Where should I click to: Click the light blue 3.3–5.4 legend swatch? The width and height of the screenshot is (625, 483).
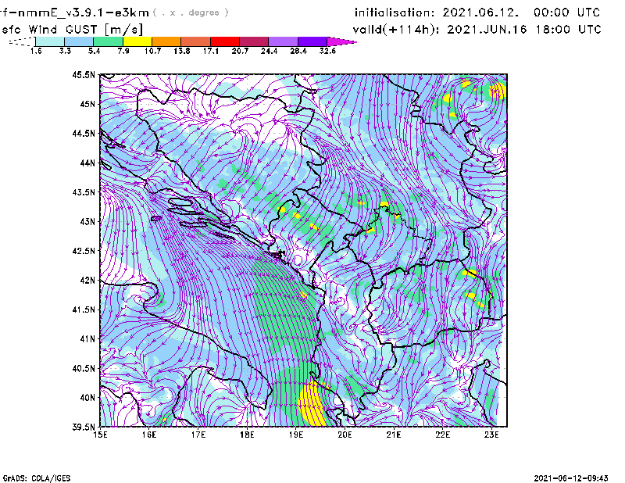point(79,41)
